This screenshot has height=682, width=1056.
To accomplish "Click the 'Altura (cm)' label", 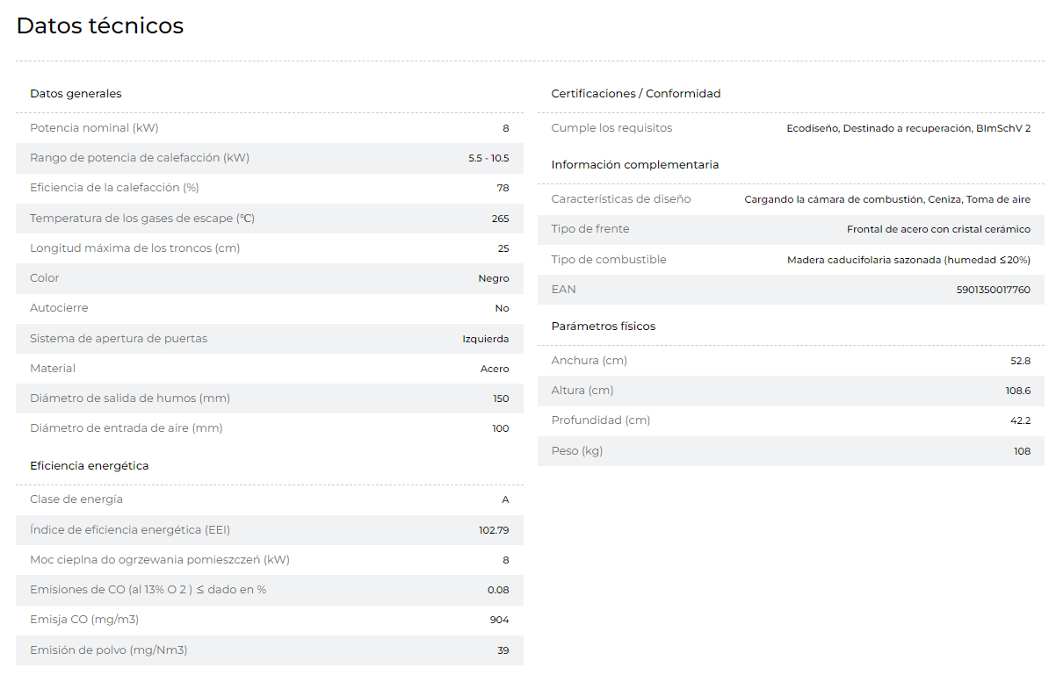I will 582,391.
